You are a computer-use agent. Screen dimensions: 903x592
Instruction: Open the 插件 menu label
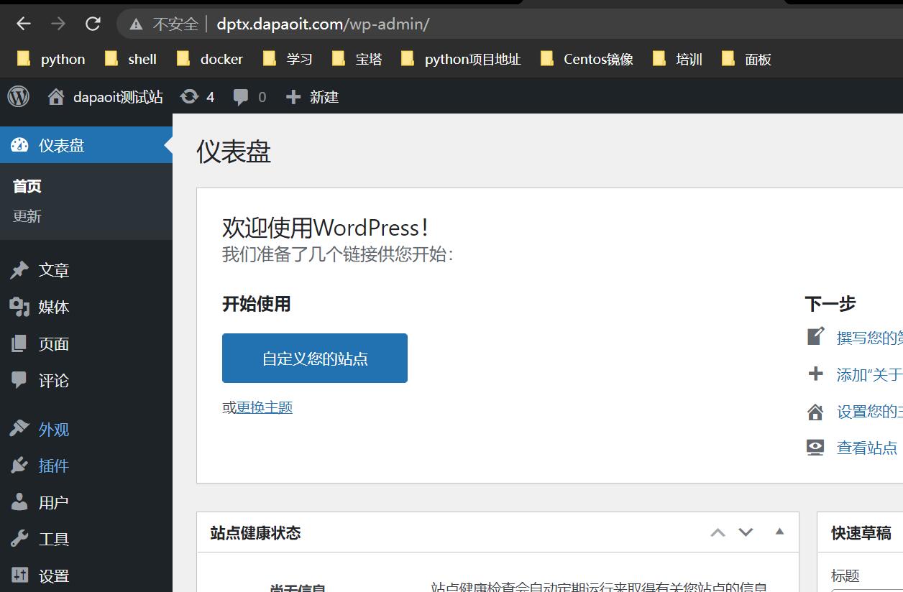54,466
